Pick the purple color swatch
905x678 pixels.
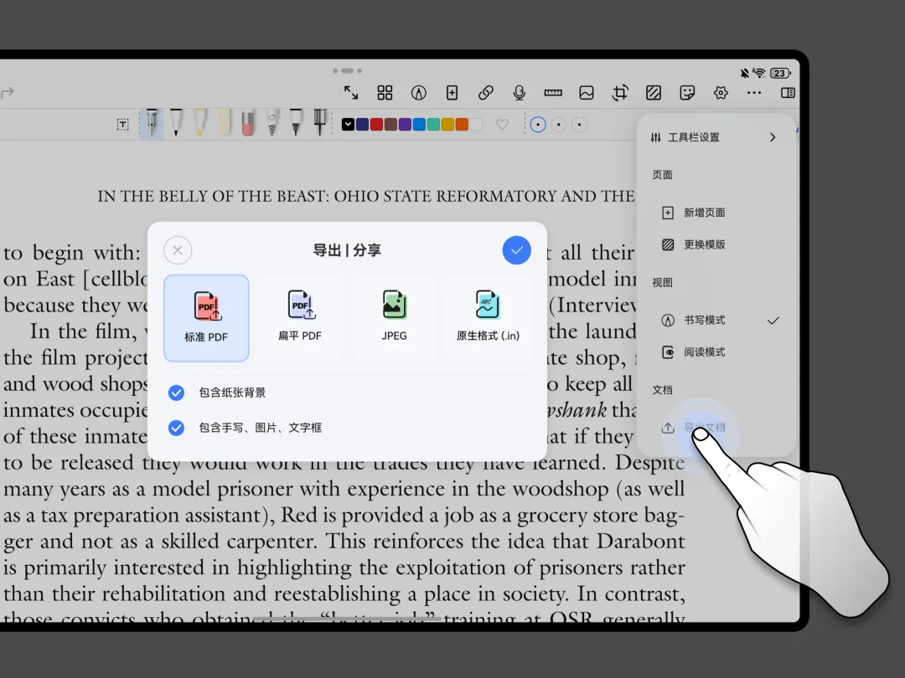point(406,125)
